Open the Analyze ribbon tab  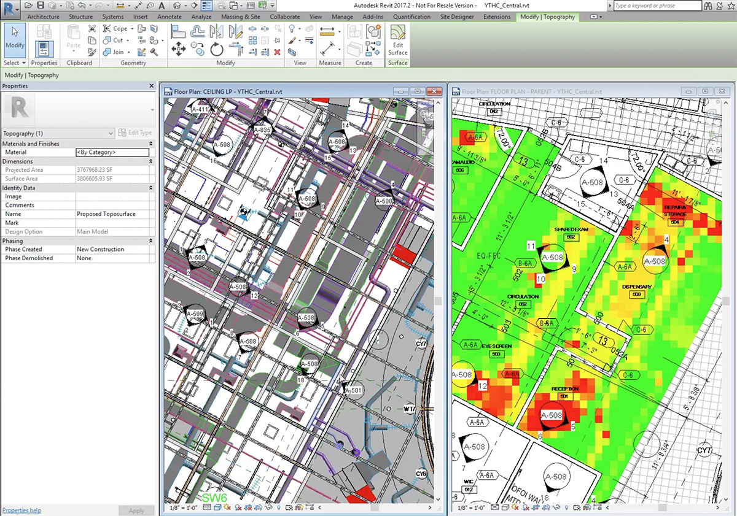click(201, 17)
